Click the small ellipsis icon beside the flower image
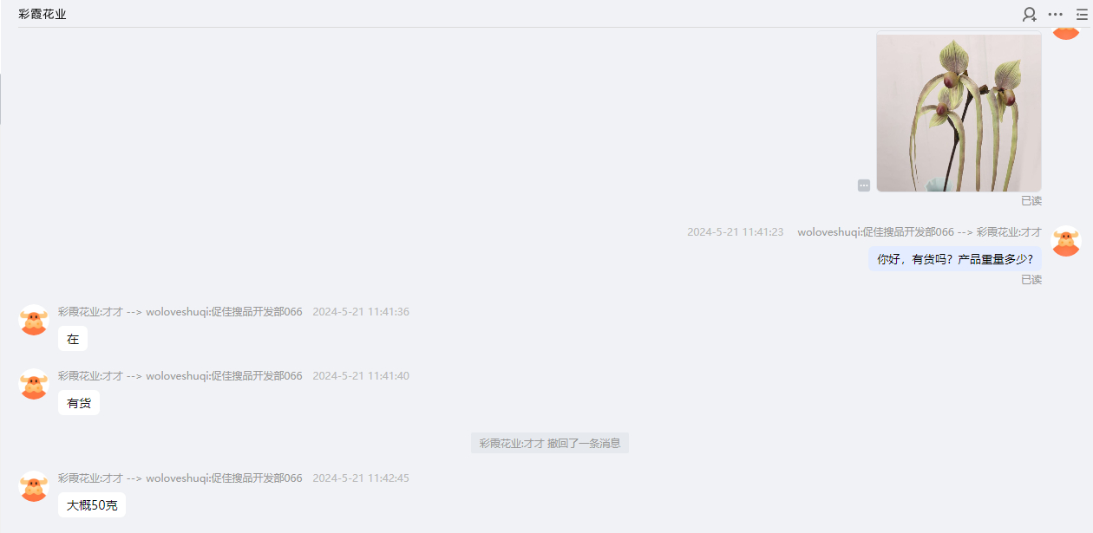Screen dimensions: 1093x533 pyautogui.click(x=864, y=185)
